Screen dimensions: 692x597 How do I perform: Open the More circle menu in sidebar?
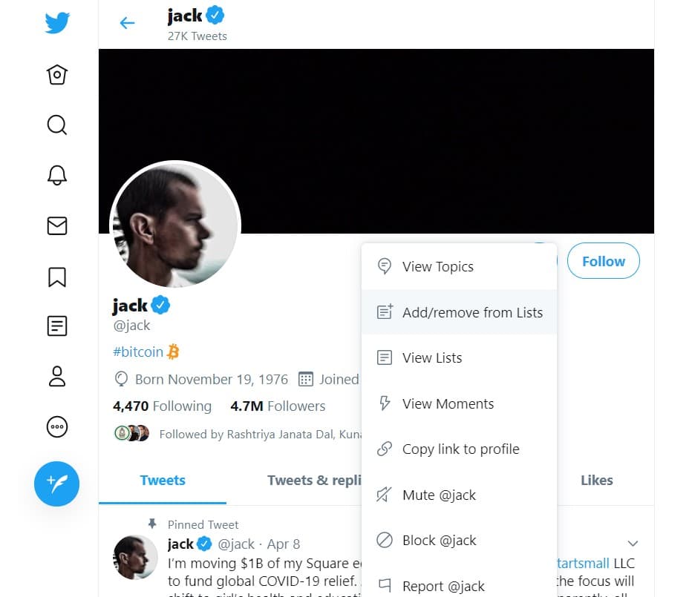click(57, 427)
